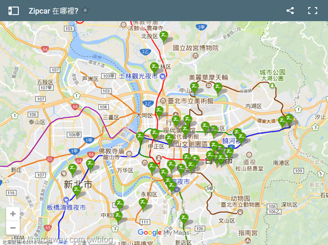The image size is (328, 245).
Task: Share the Zipcar map
Action: coord(290,11)
